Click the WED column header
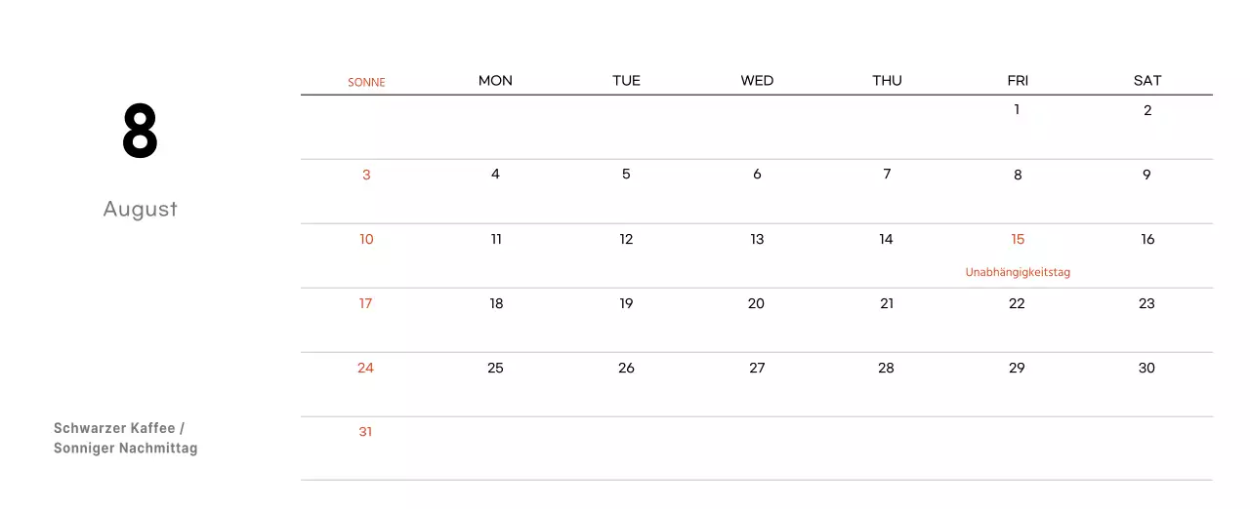The height and width of the screenshot is (509, 1250). pyautogui.click(x=757, y=81)
